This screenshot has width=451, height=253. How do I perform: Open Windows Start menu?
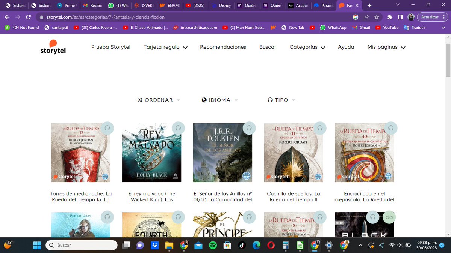click(37, 245)
